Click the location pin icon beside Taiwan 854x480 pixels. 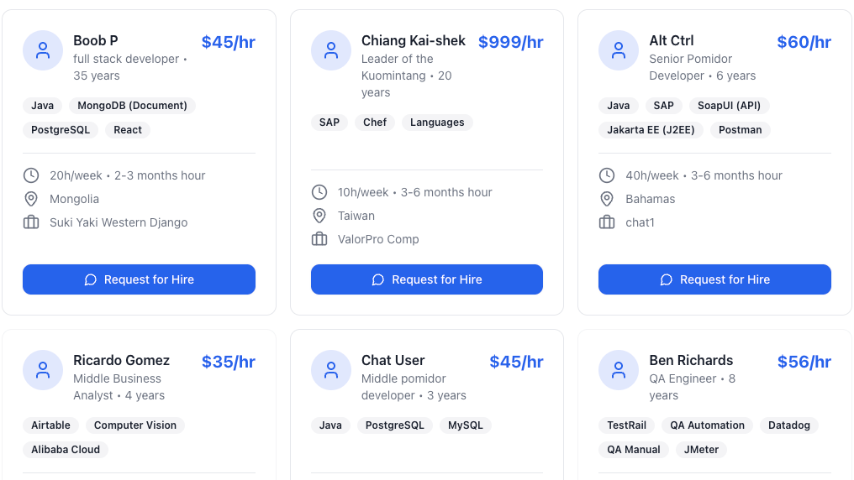click(x=319, y=216)
